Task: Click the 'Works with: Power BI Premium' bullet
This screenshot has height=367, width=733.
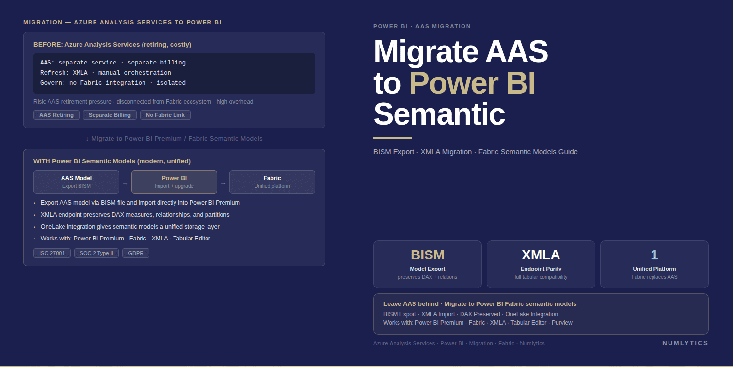Action: point(126,239)
